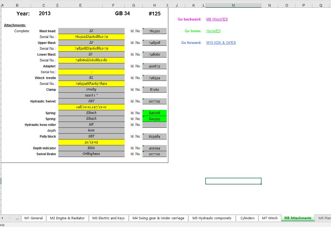Screen dimensions: 331x227
Task: Select Lower Mast serial 748060ZJ1618812-80 cell
Action: click(x=91, y=60)
